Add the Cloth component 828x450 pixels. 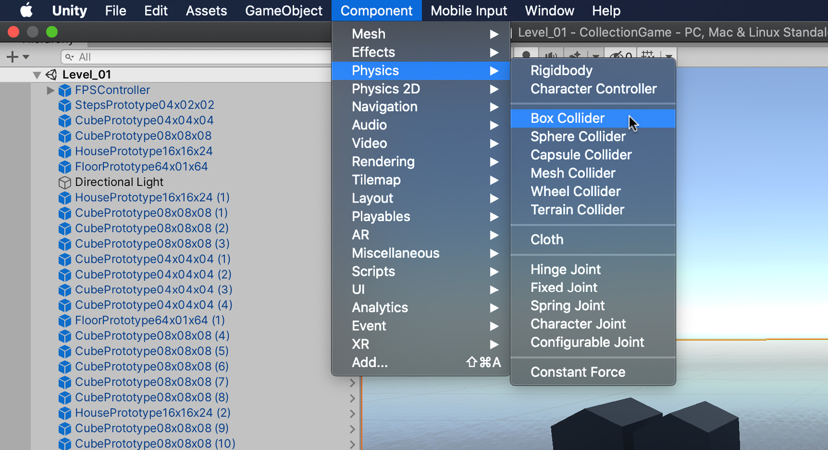point(593,240)
